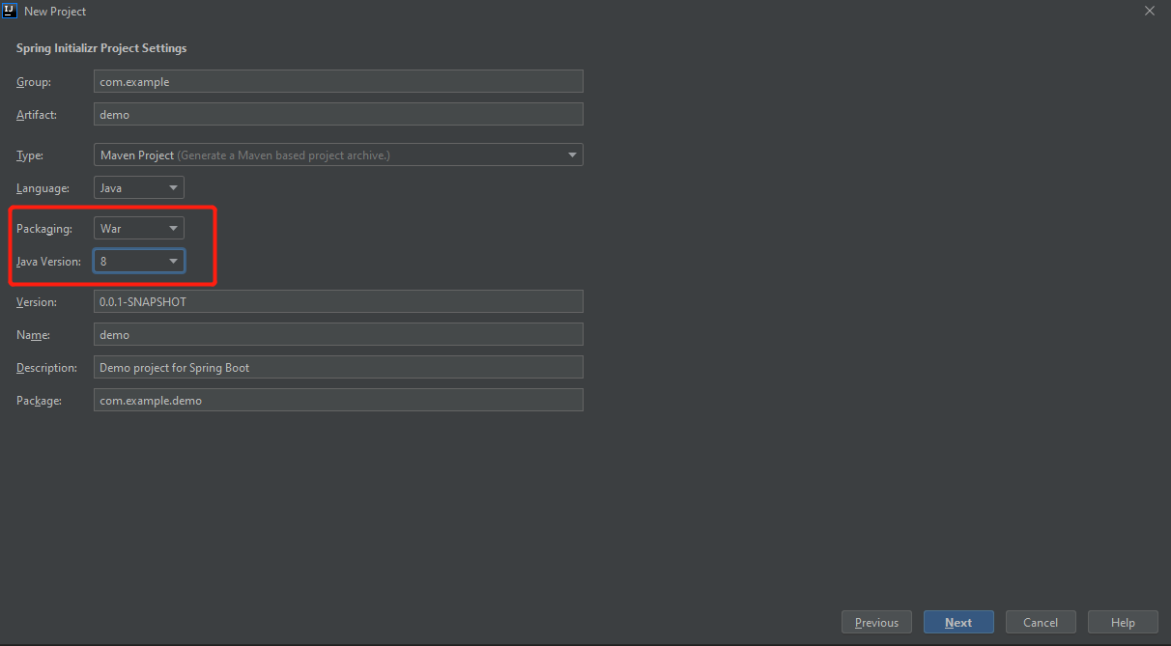Click the Language label
Image resolution: width=1171 pixels, height=646 pixels.
point(43,188)
